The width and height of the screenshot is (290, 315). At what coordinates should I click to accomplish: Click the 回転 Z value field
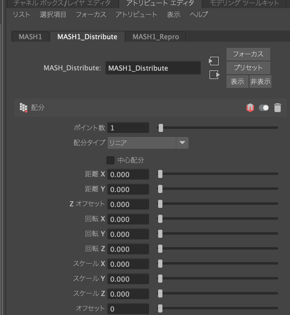coord(128,249)
